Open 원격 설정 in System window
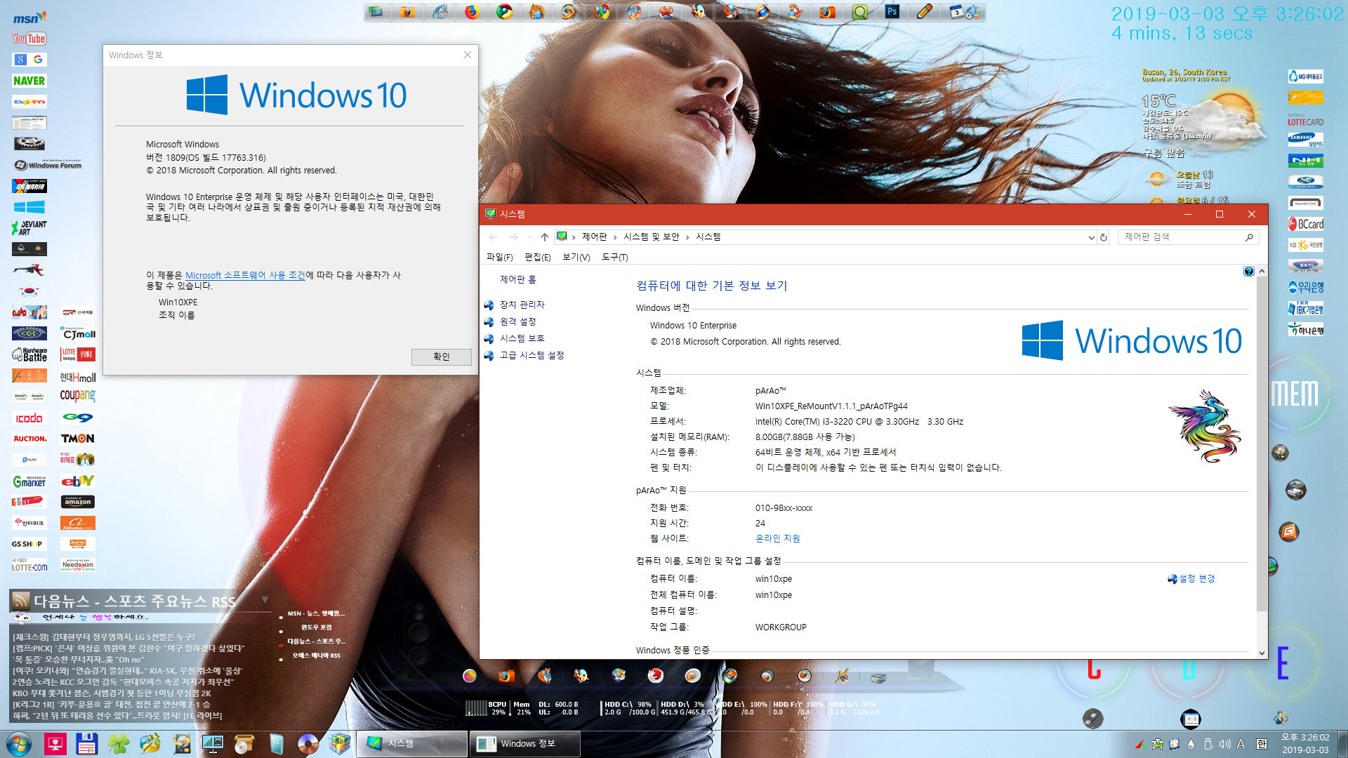The height and width of the screenshot is (758, 1348). tap(518, 321)
